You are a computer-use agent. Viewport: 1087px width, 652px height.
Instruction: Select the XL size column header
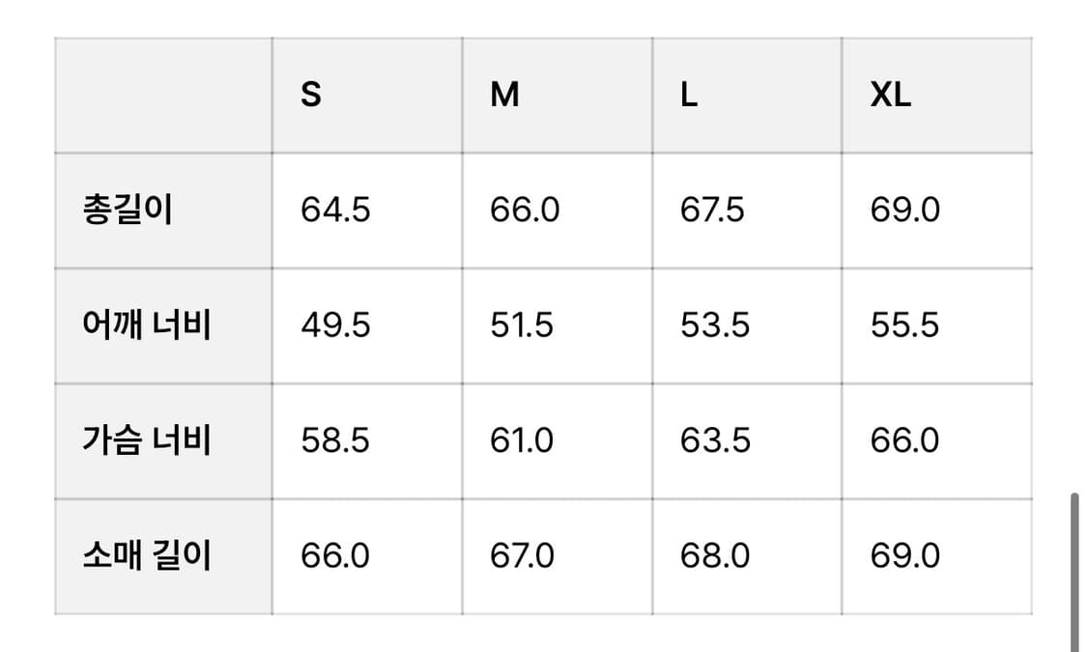point(890,96)
